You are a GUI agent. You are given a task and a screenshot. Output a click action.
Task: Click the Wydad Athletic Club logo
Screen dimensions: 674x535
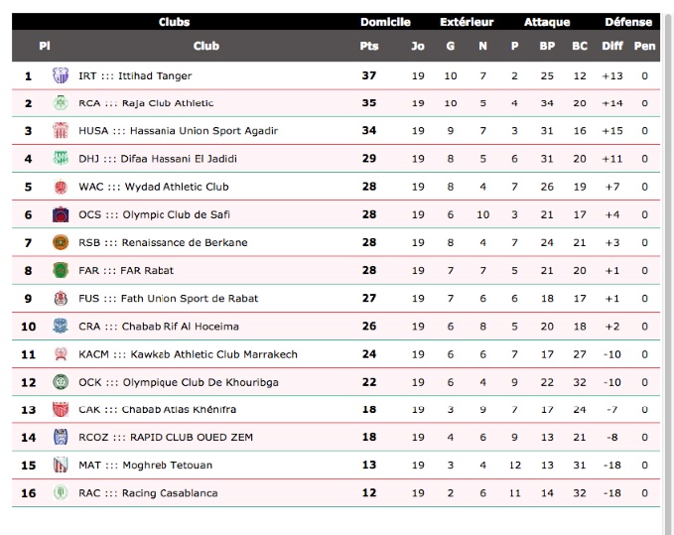[60, 187]
